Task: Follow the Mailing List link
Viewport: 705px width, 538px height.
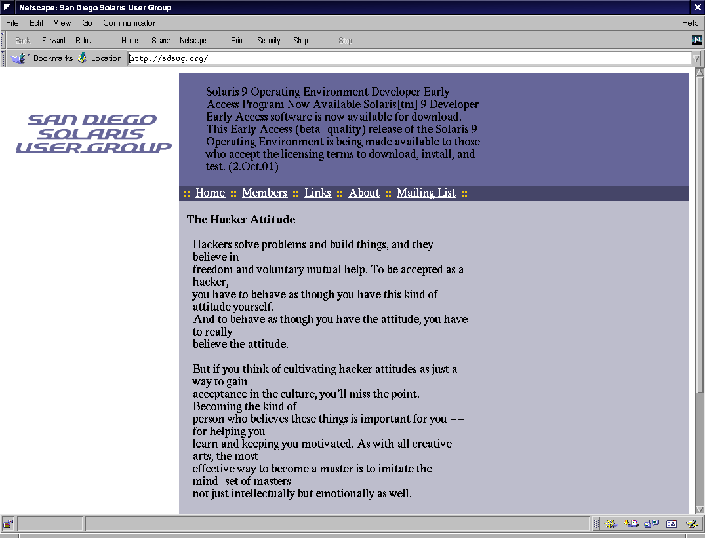Action: pos(426,193)
